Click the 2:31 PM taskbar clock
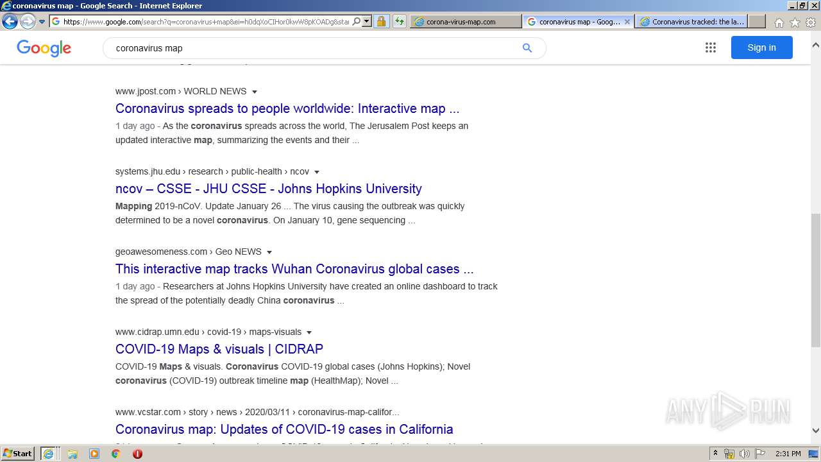 pos(788,454)
